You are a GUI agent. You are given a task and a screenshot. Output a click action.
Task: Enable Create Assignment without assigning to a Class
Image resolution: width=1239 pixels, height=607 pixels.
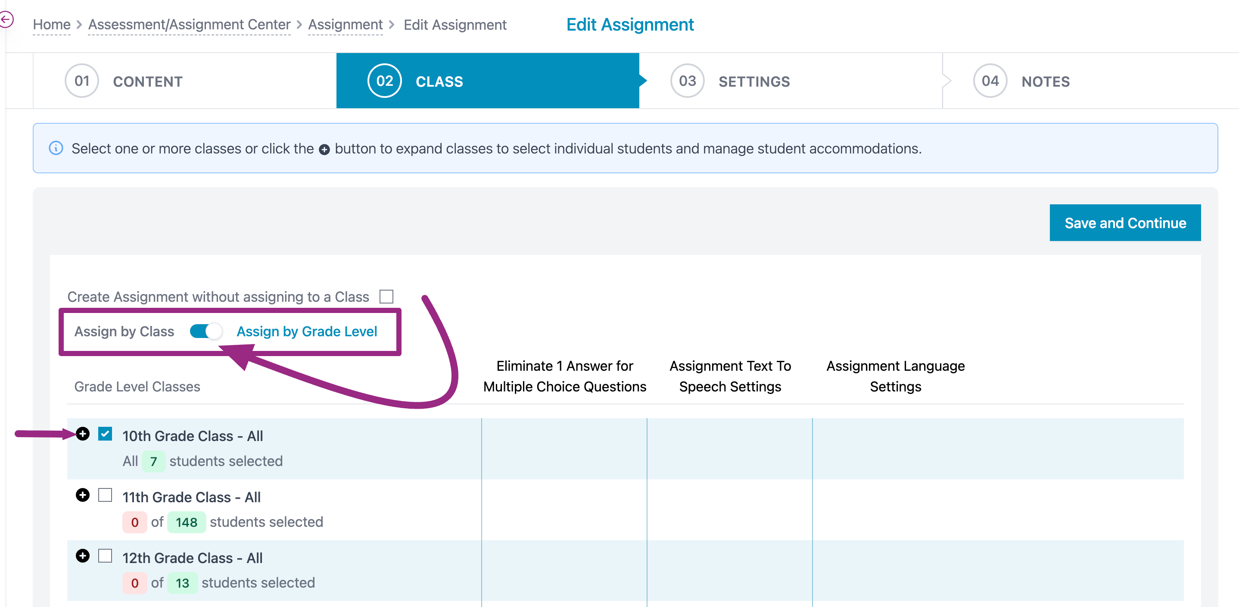[x=386, y=297]
